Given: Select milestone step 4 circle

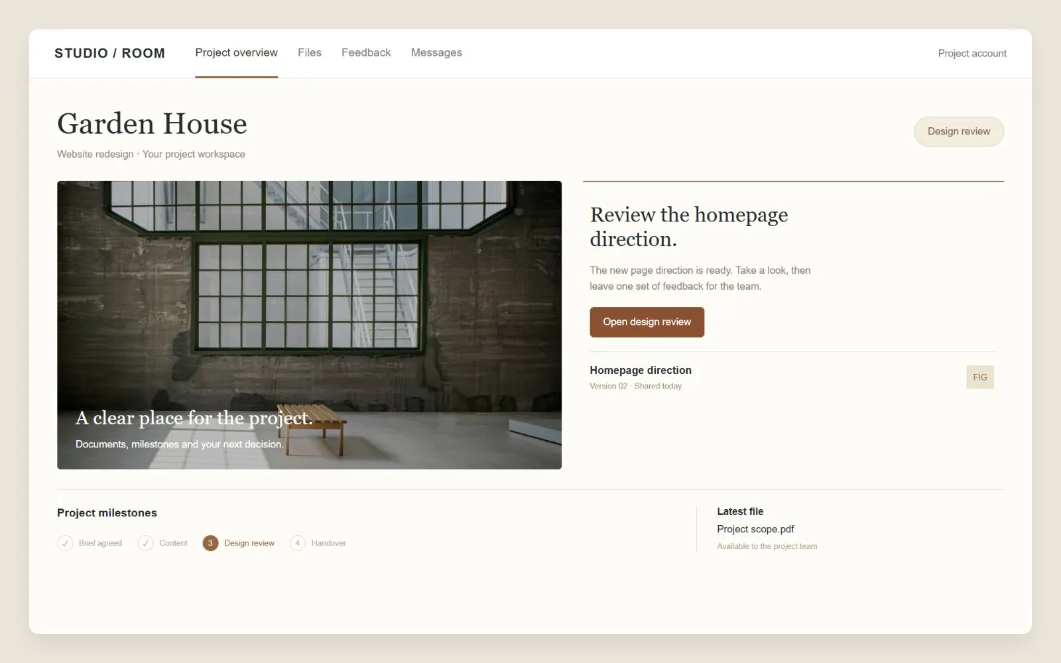Looking at the screenshot, I should (x=298, y=543).
